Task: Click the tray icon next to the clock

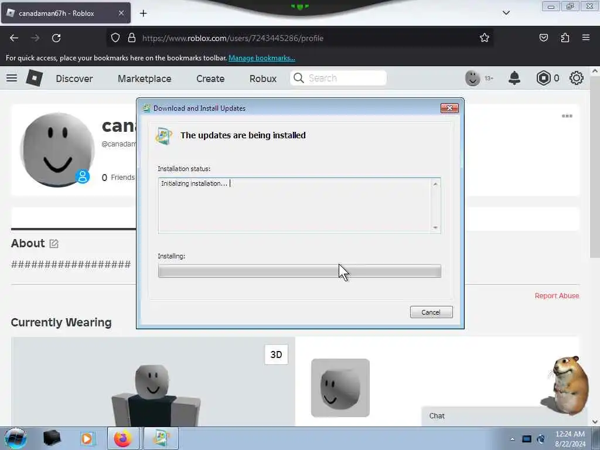Action: click(x=541, y=439)
